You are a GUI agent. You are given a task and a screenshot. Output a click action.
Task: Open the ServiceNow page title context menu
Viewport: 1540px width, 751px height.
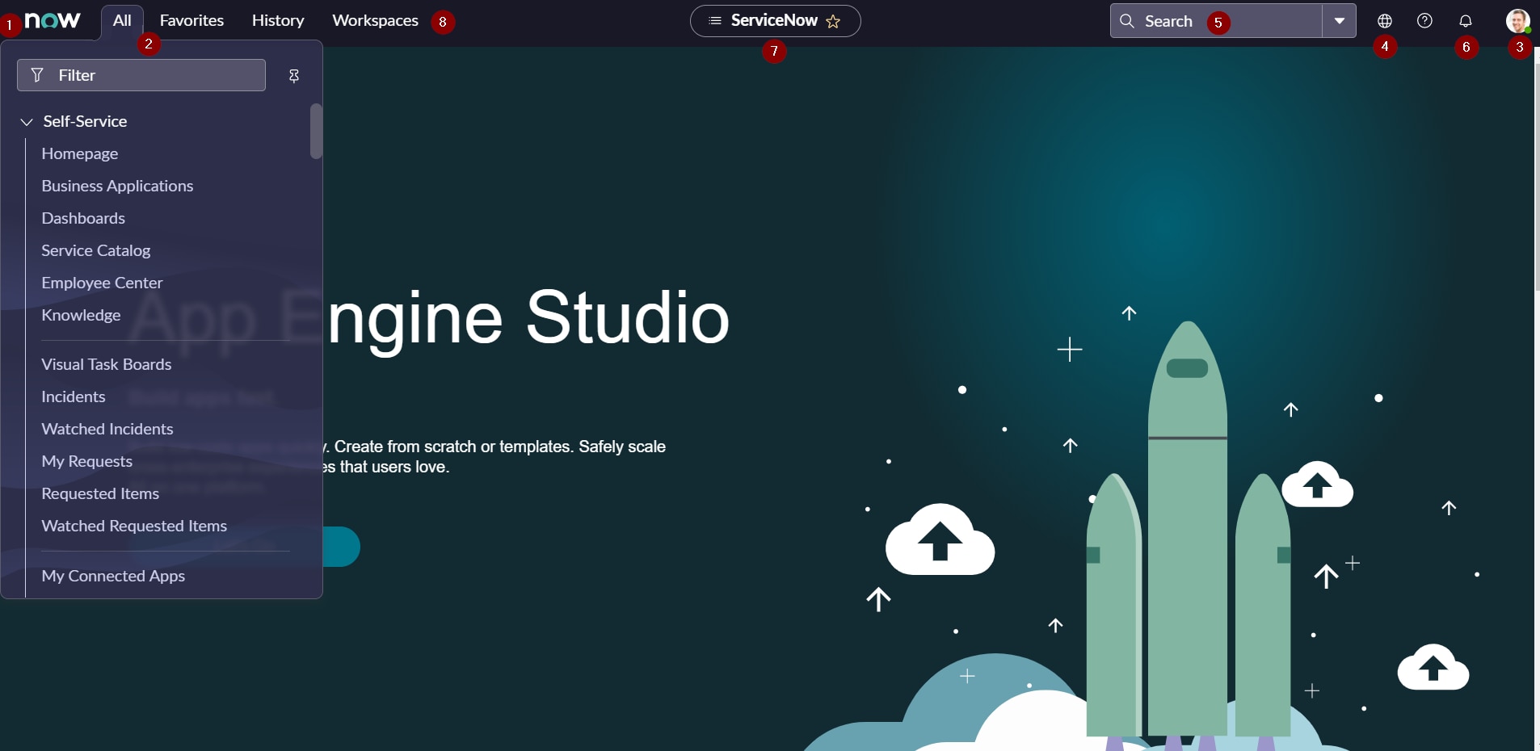point(715,21)
